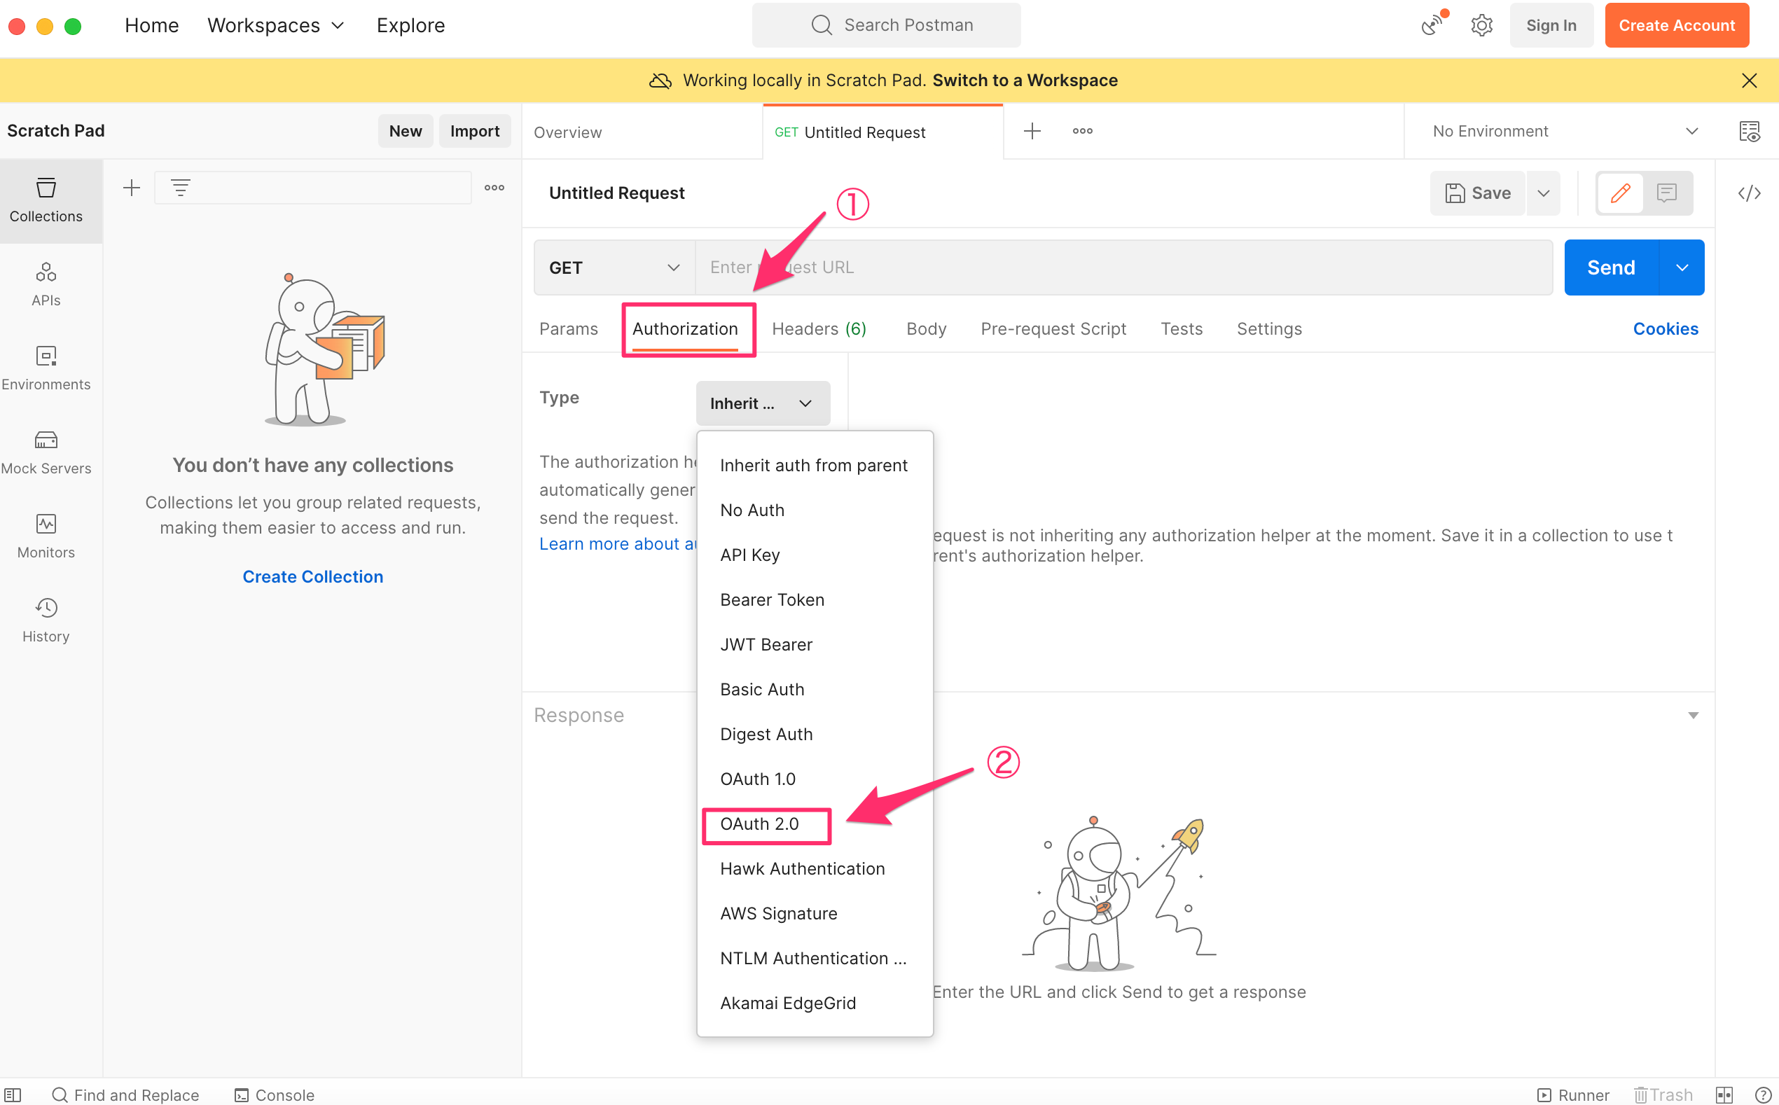Open the help question mark icon
The image size is (1779, 1105).
(x=1762, y=1094)
